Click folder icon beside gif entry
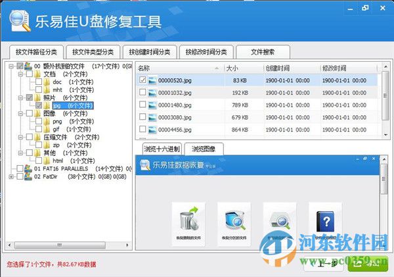This screenshot has height=277, width=394. pyautogui.click(x=47, y=130)
